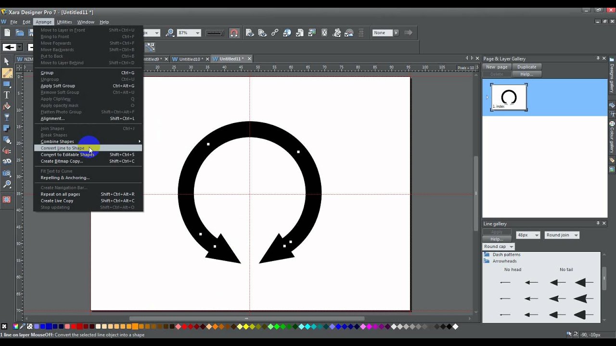The width and height of the screenshot is (616, 346).
Task: Click the preview page eye icon
Action: [250, 33]
